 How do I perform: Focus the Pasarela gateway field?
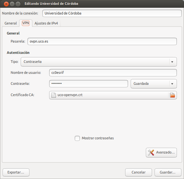coord(102,41)
